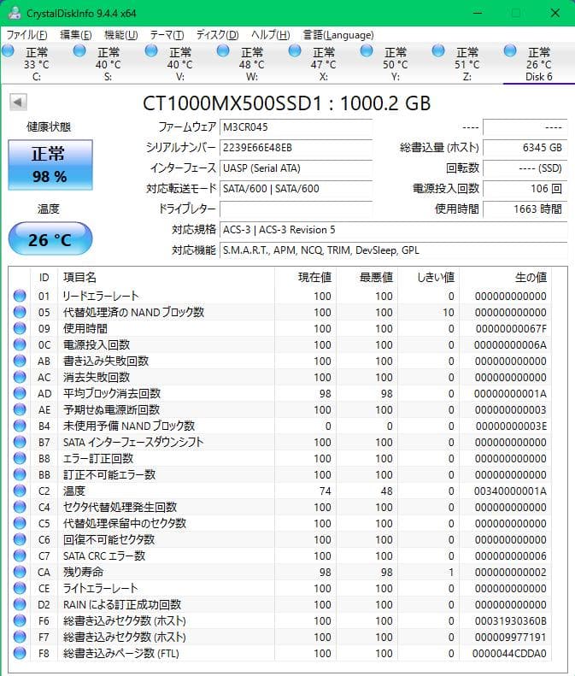This screenshot has width=575, height=676.
Task: Click status orb for attribute BB row
Action: tap(20, 474)
